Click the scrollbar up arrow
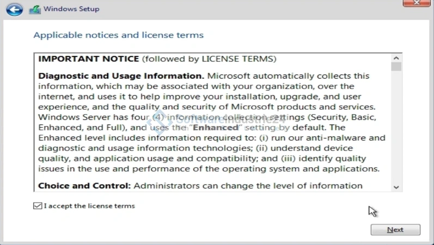Image resolution: width=434 pixels, height=245 pixels. tap(396, 58)
